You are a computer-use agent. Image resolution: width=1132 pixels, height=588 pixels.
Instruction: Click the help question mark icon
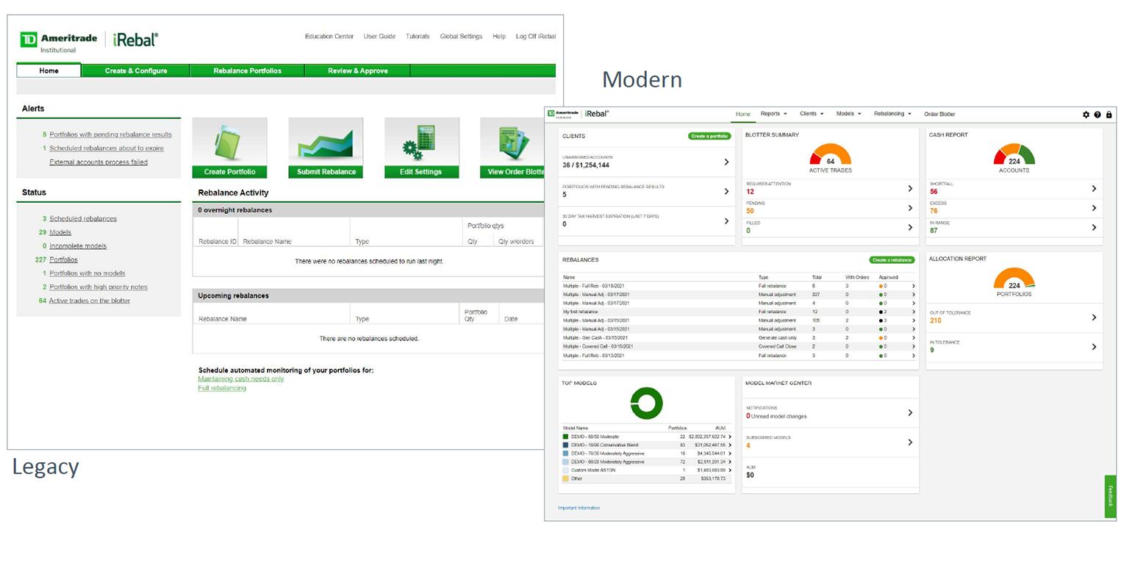click(1097, 115)
